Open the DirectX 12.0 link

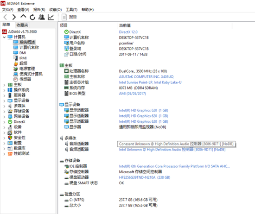coord(128,32)
